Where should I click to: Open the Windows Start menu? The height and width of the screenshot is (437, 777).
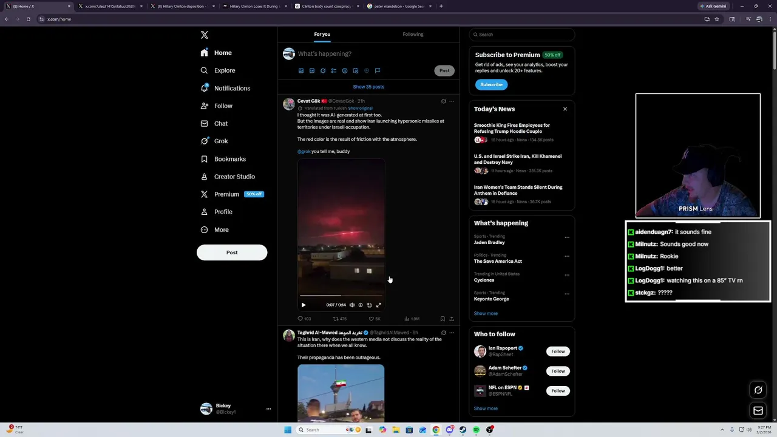(288, 430)
